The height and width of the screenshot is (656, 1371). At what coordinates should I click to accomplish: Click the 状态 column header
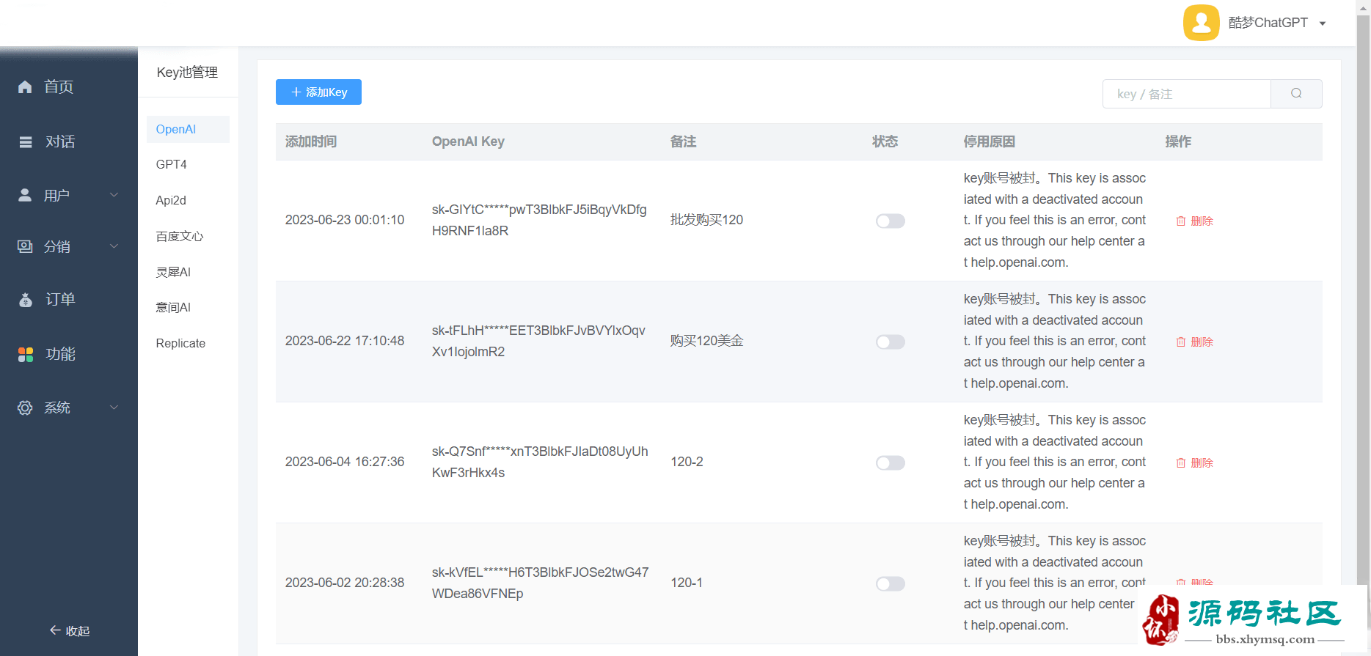click(885, 141)
